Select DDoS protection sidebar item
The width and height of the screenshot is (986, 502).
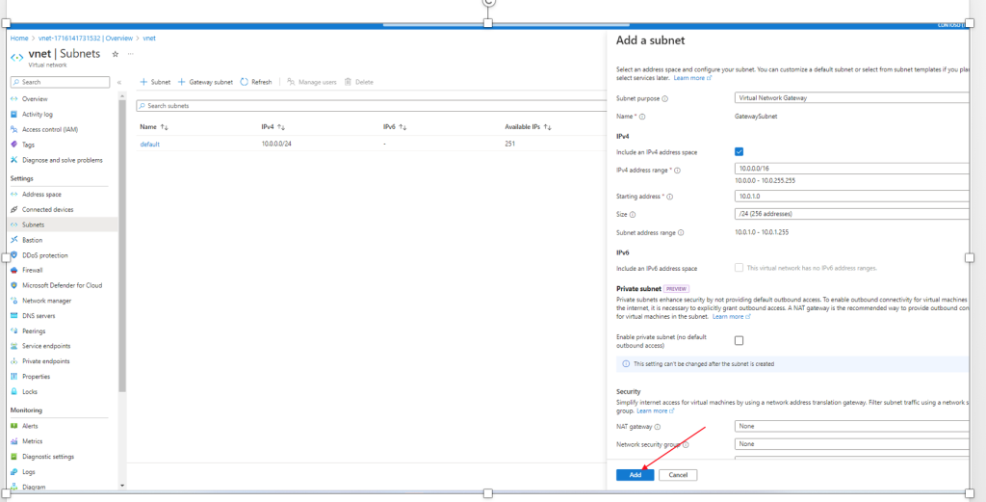pos(44,255)
